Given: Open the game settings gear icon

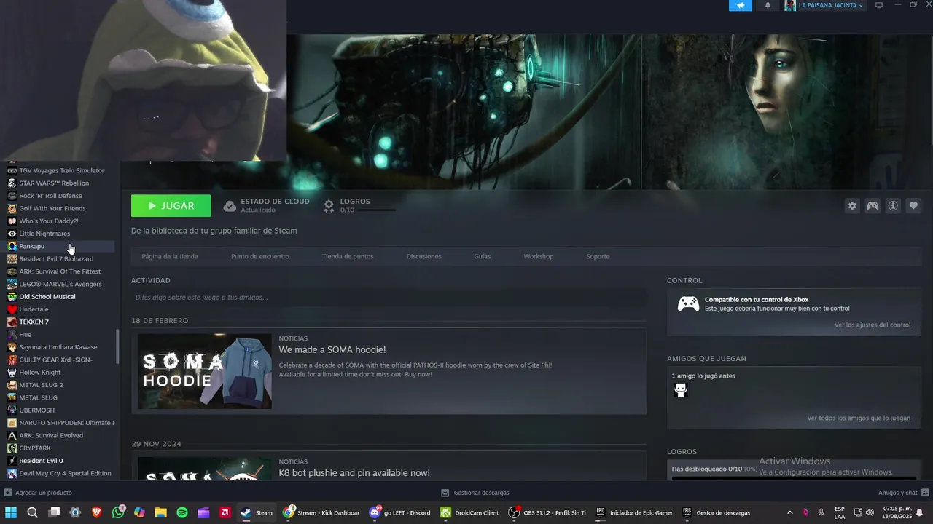Looking at the screenshot, I should [x=852, y=206].
